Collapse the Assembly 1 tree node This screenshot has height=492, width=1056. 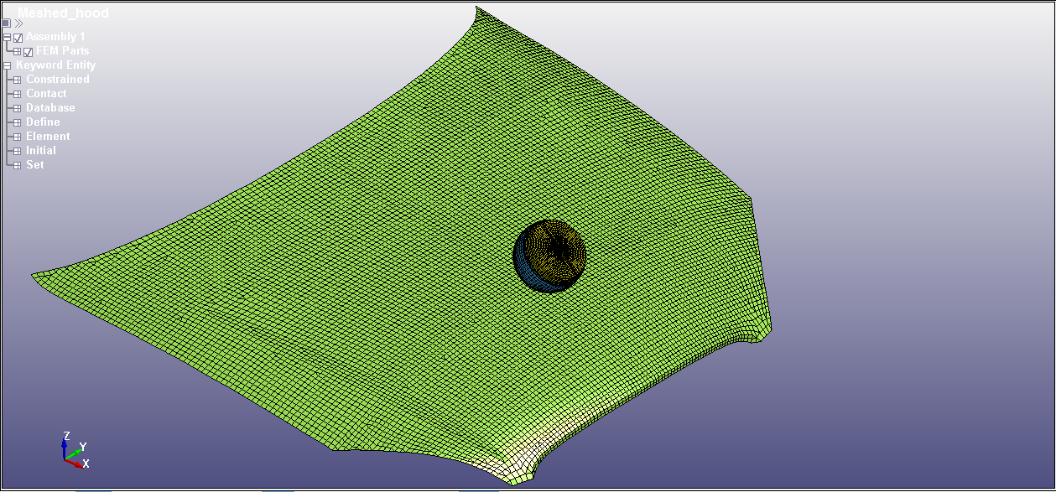click(7, 37)
